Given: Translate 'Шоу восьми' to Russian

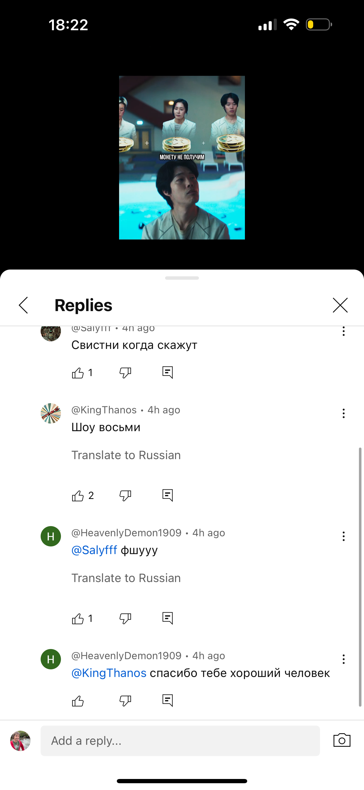Looking at the screenshot, I should coord(126,455).
